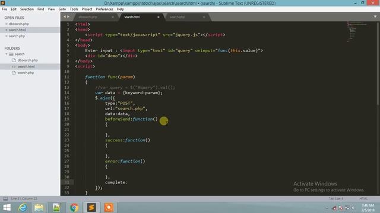Show hidden system tray icons
This screenshot has height=213, width=380.
click(x=327, y=208)
